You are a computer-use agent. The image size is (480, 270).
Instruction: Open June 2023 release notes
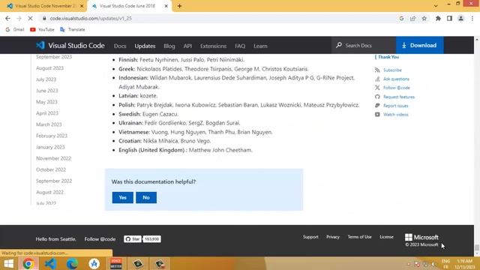[46, 91]
